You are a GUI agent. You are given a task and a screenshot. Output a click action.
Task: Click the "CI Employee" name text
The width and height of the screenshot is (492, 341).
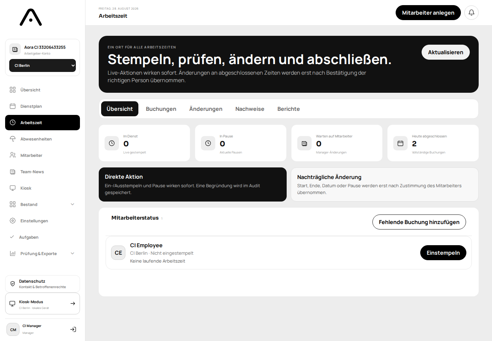coord(146,245)
